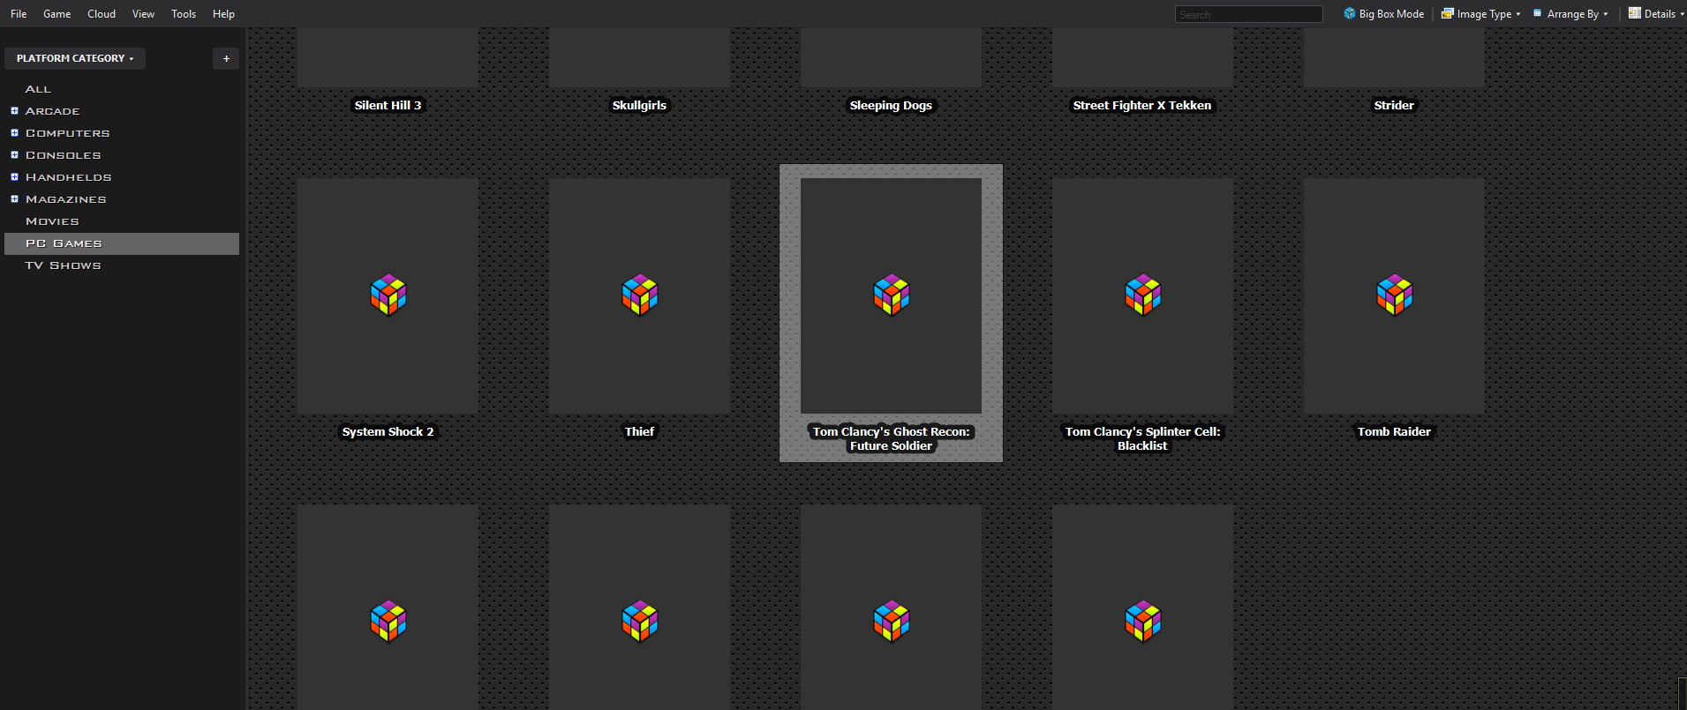This screenshot has width=1687, height=710.
Task: Open the Tools menu
Action: [184, 14]
